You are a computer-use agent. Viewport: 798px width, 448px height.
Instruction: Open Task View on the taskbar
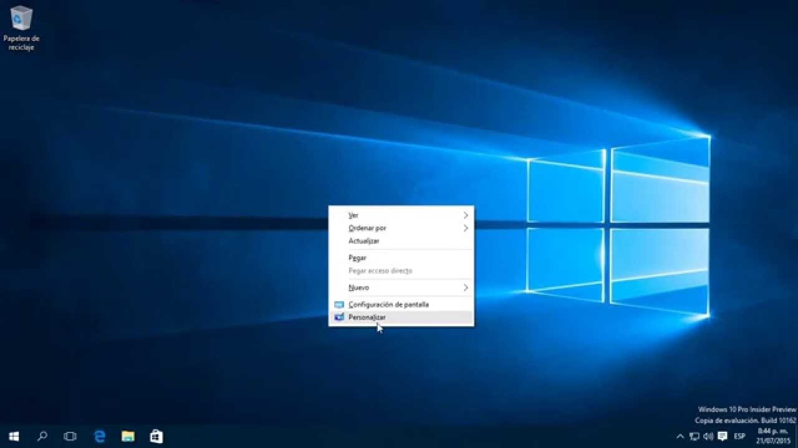[69, 436]
